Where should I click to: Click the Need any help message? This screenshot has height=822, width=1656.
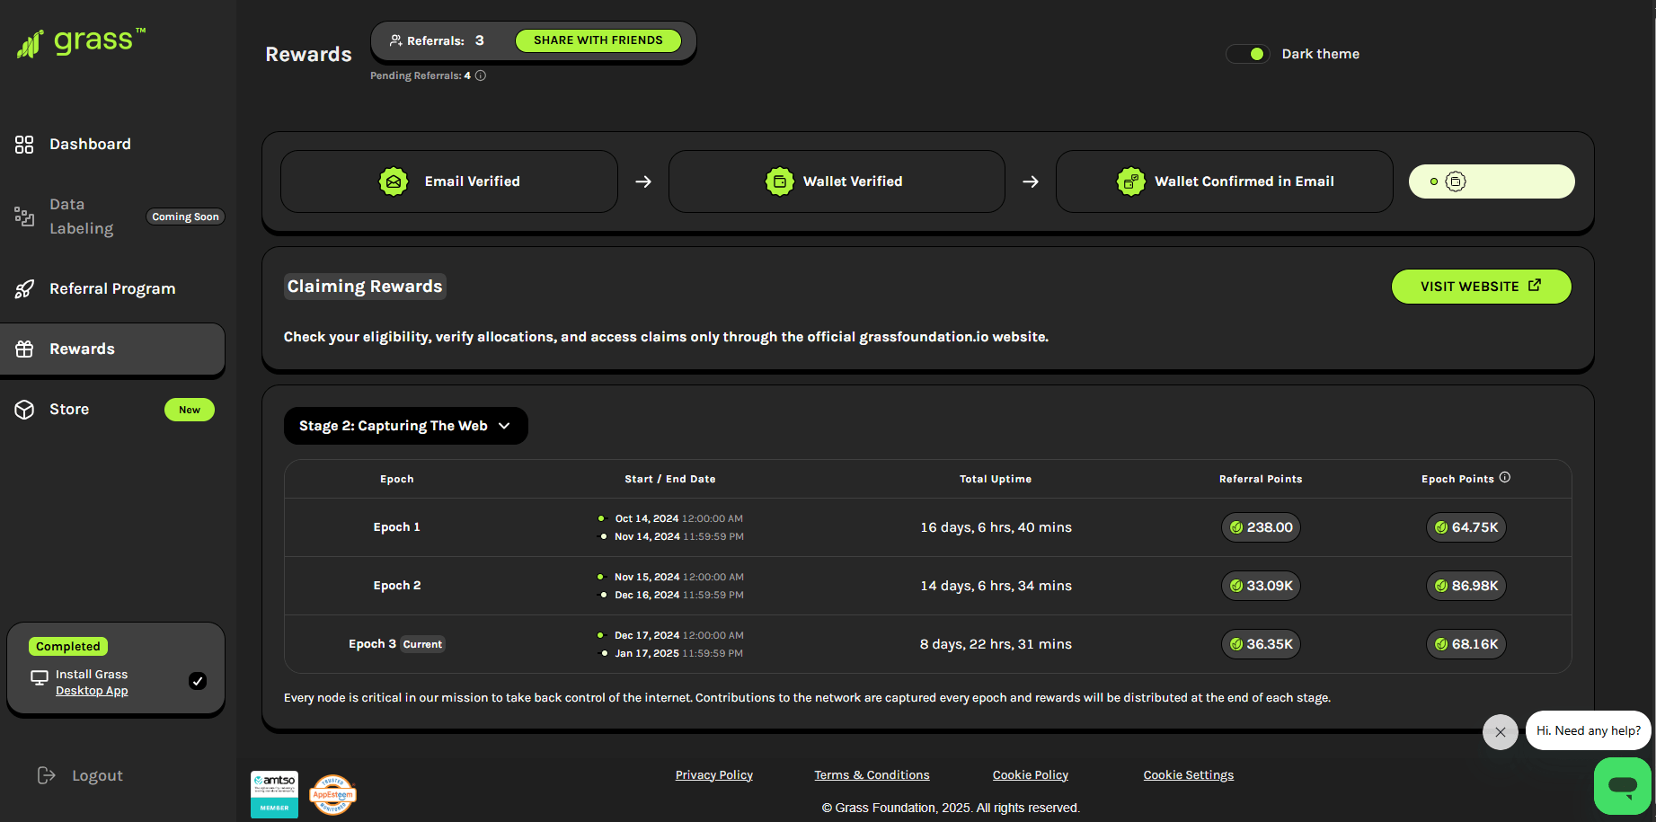(1589, 730)
